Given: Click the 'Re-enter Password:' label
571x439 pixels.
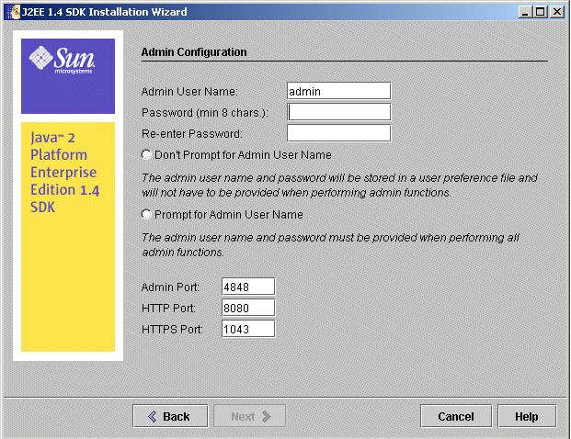Looking at the screenshot, I should point(192,133).
